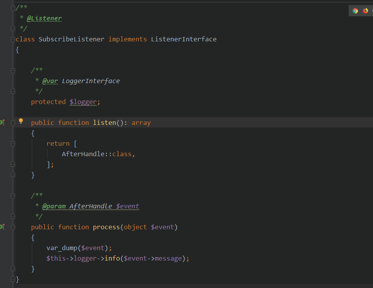This screenshot has width=373, height=288.
Task: Click the @var doc tag
Action: click(x=50, y=81)
